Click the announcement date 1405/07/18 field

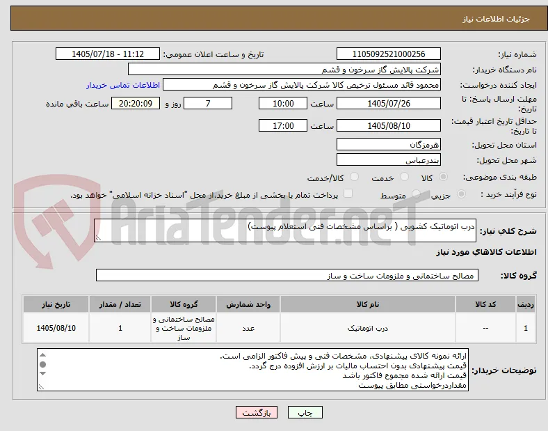click(108, 54)
